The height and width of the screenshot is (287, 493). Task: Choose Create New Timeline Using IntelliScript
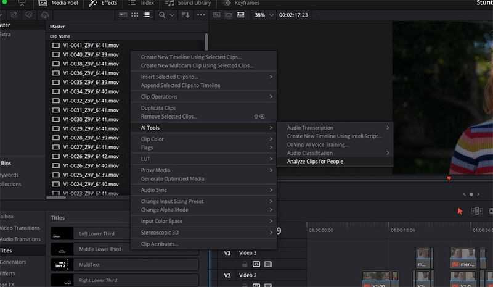point(334,136)
